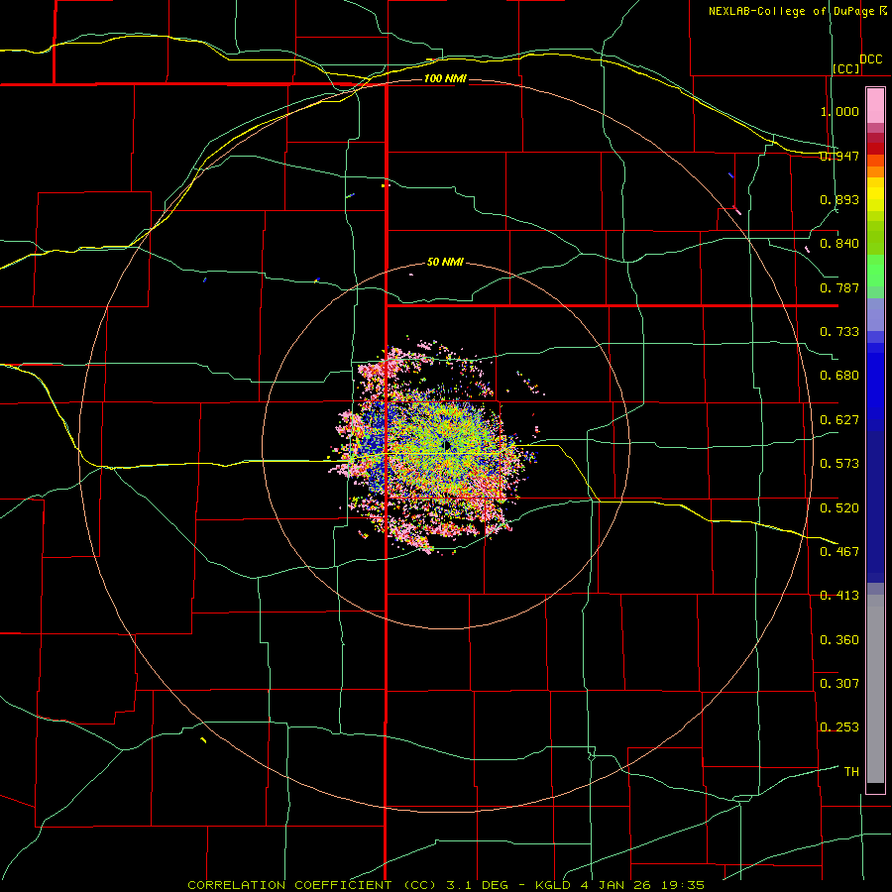Click the 0.413 scale value
The height and width of the screenshot is (892, 892).
pyautogui.click(x=839, y=596)
